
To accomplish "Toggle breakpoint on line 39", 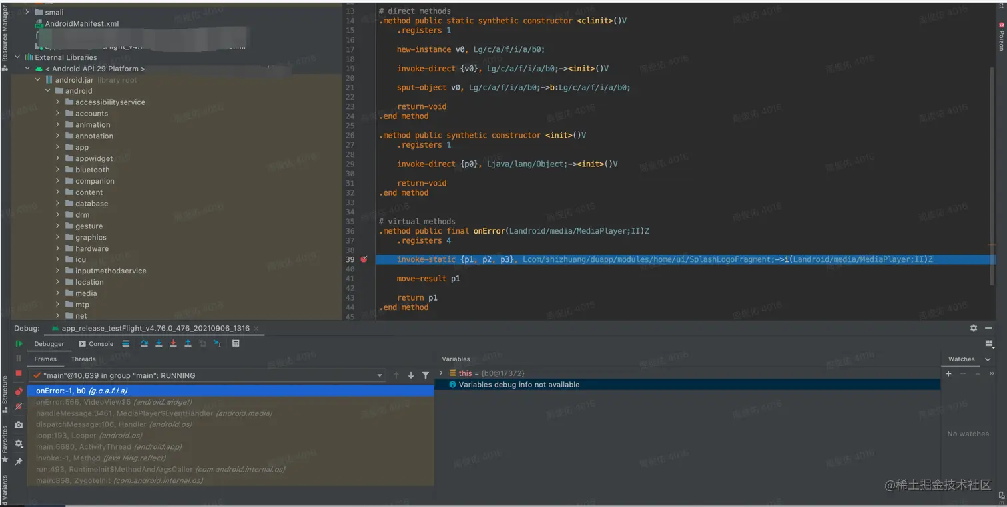I will click(x=364, y=259).
